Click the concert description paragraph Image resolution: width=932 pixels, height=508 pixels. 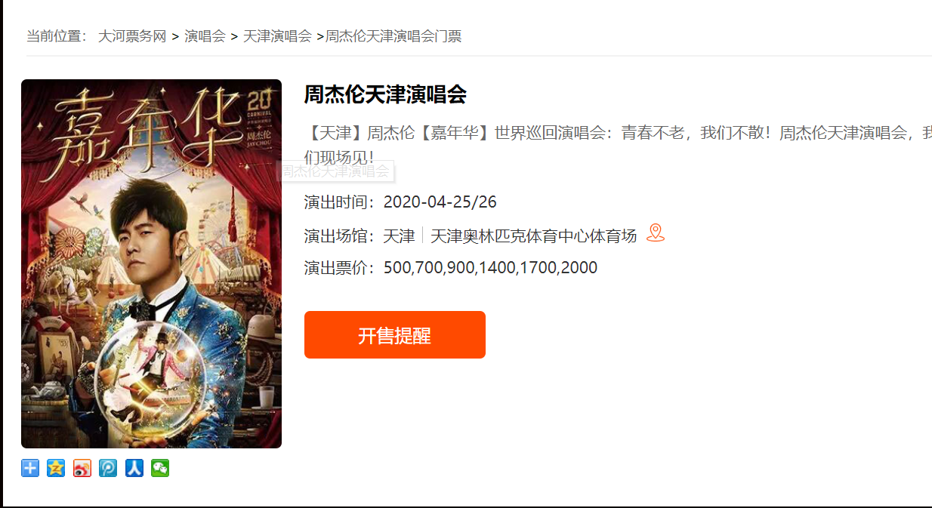click(618, 146)
